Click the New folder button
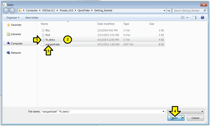Viewport: 210px width, 126px height. click(32, 17)
